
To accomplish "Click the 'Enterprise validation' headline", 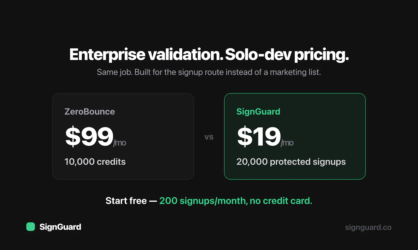I will click(146, 55).
